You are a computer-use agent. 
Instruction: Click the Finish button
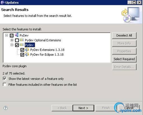coord(106,108)
